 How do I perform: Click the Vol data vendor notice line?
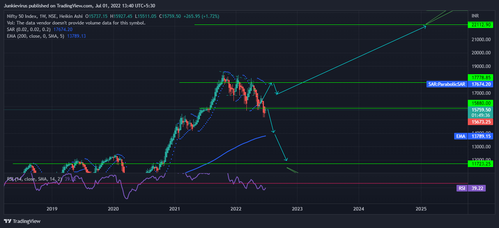pyautogui.click(x=76, y=23)
